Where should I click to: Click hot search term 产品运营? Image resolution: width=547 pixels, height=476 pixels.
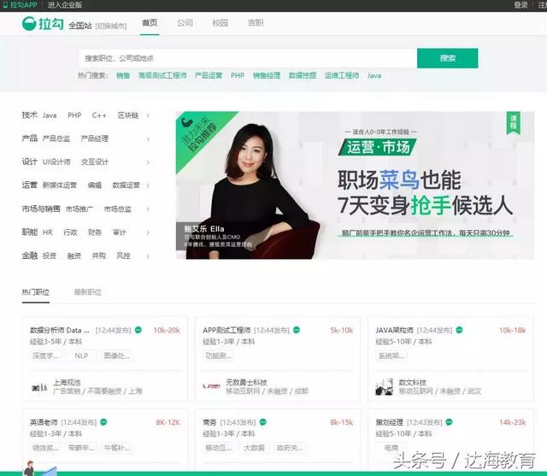pyautogui.click(x=209, y=75)
